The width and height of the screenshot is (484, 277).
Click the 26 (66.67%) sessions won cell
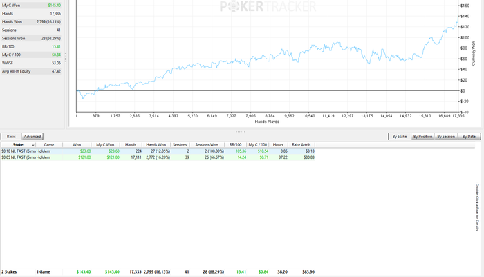click(215, 157)
